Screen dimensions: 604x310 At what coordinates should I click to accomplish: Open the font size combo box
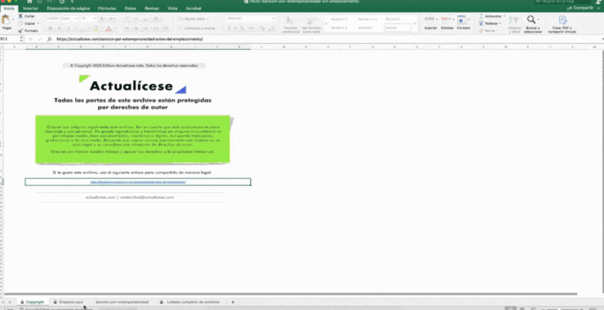pyautogui.click(x=89, y=18)
